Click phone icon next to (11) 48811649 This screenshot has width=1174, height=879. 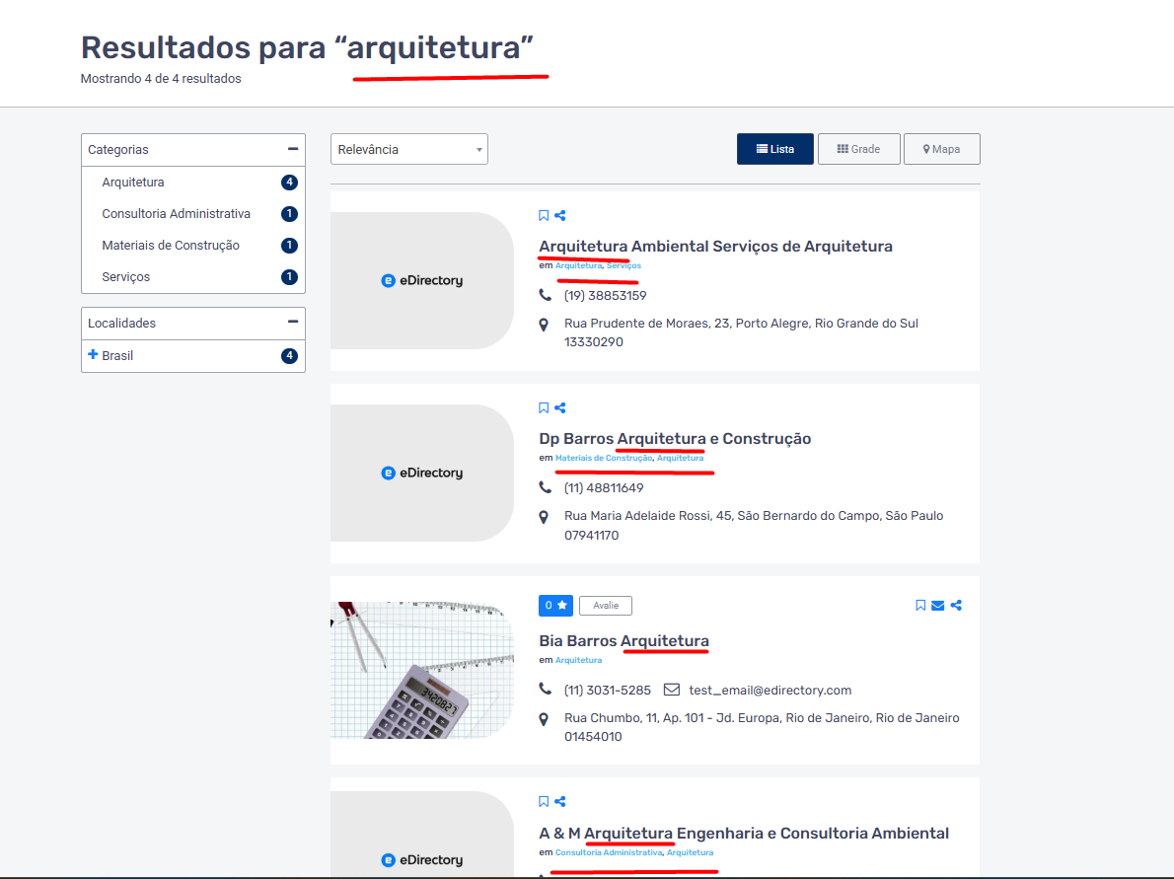[x=545, y=487]
